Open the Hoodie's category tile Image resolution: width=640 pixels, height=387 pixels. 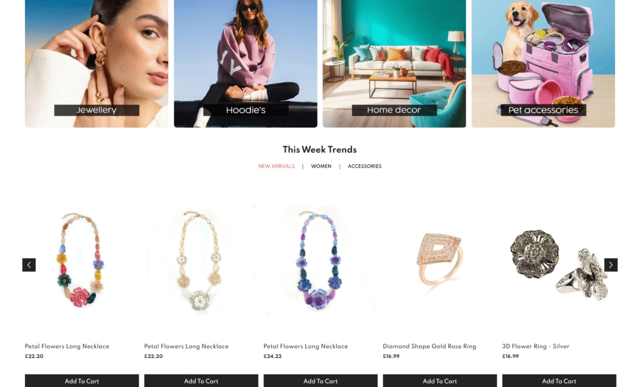pos(245,63)
